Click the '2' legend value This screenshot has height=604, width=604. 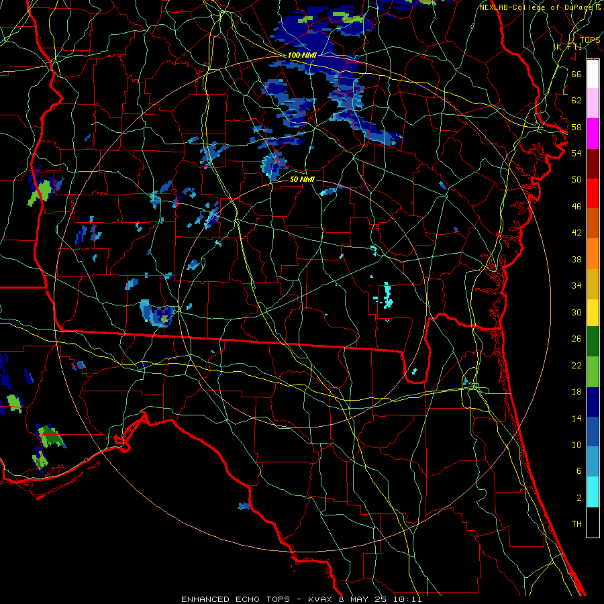pos(578,498)
